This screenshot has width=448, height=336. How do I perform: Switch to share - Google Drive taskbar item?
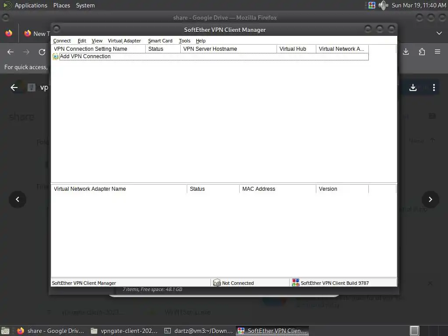51,331
